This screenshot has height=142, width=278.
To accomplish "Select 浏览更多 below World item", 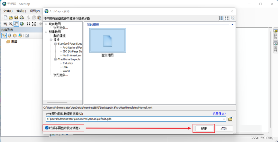I will point(61,75).
